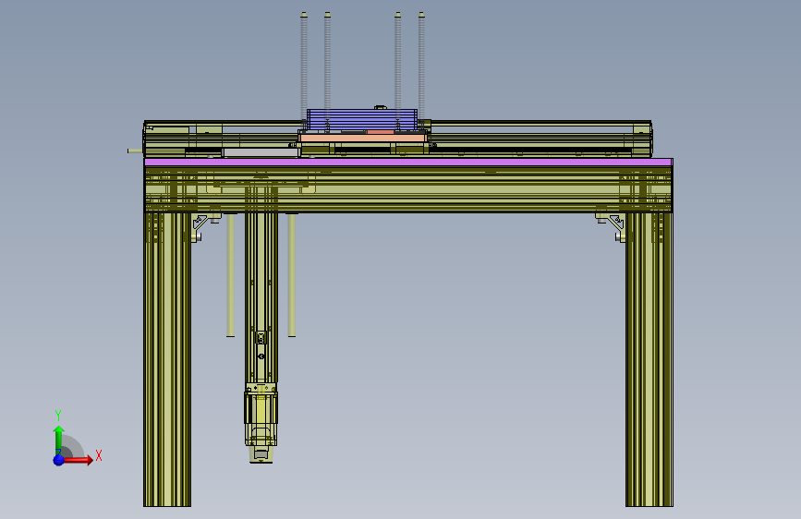
Task: Select the right aluminum profile leg
Action: tap(649, 359)
